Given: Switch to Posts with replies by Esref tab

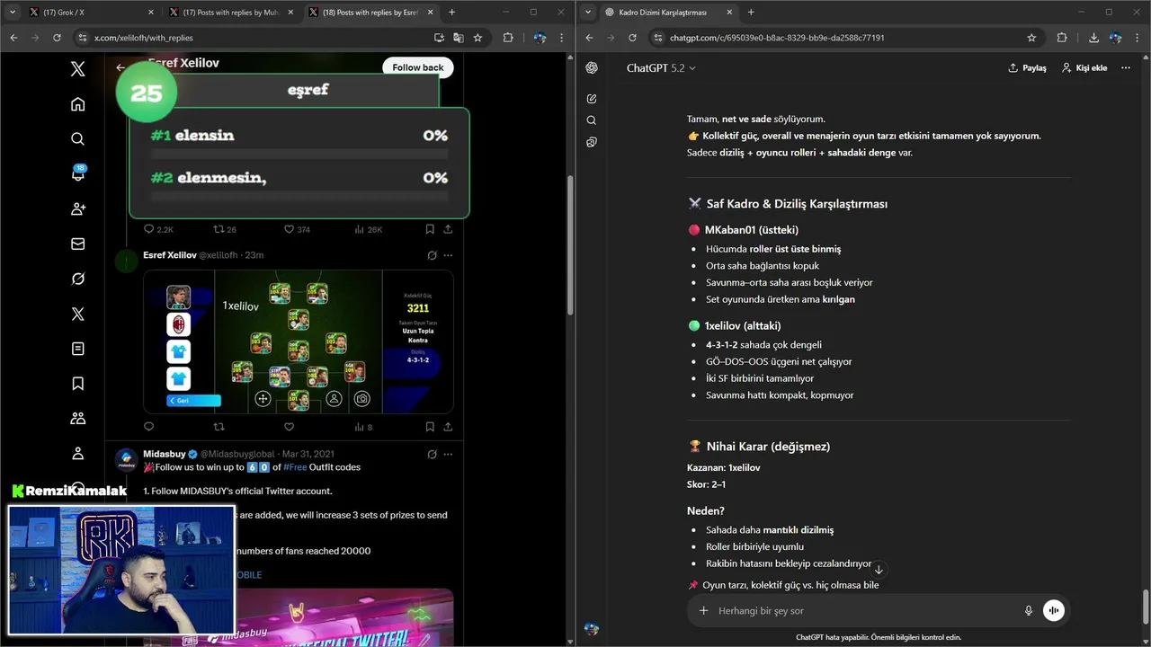Looking at the screenshot, I should click(x=371, y=13).
